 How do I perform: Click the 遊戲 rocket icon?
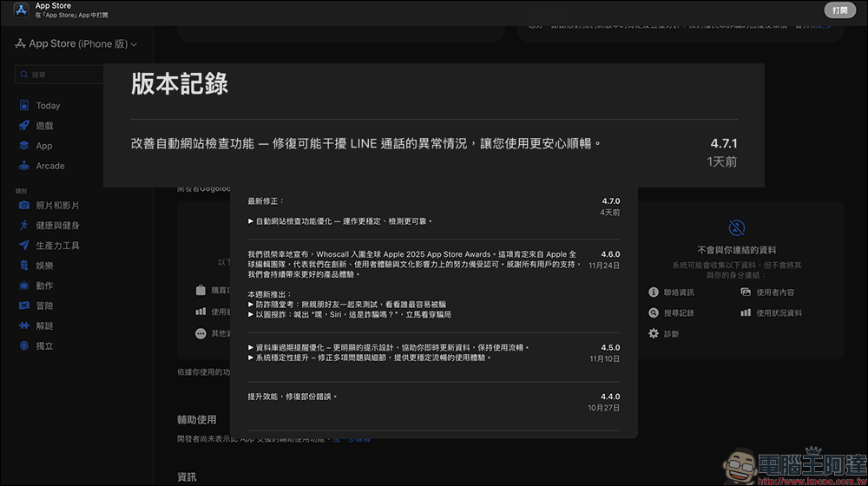pos(23,126)
